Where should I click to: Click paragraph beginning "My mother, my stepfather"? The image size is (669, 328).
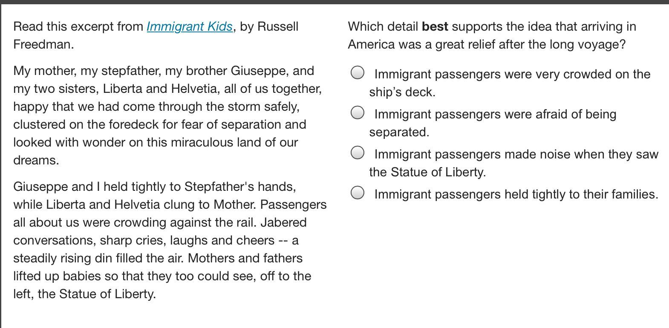point(86,71)
